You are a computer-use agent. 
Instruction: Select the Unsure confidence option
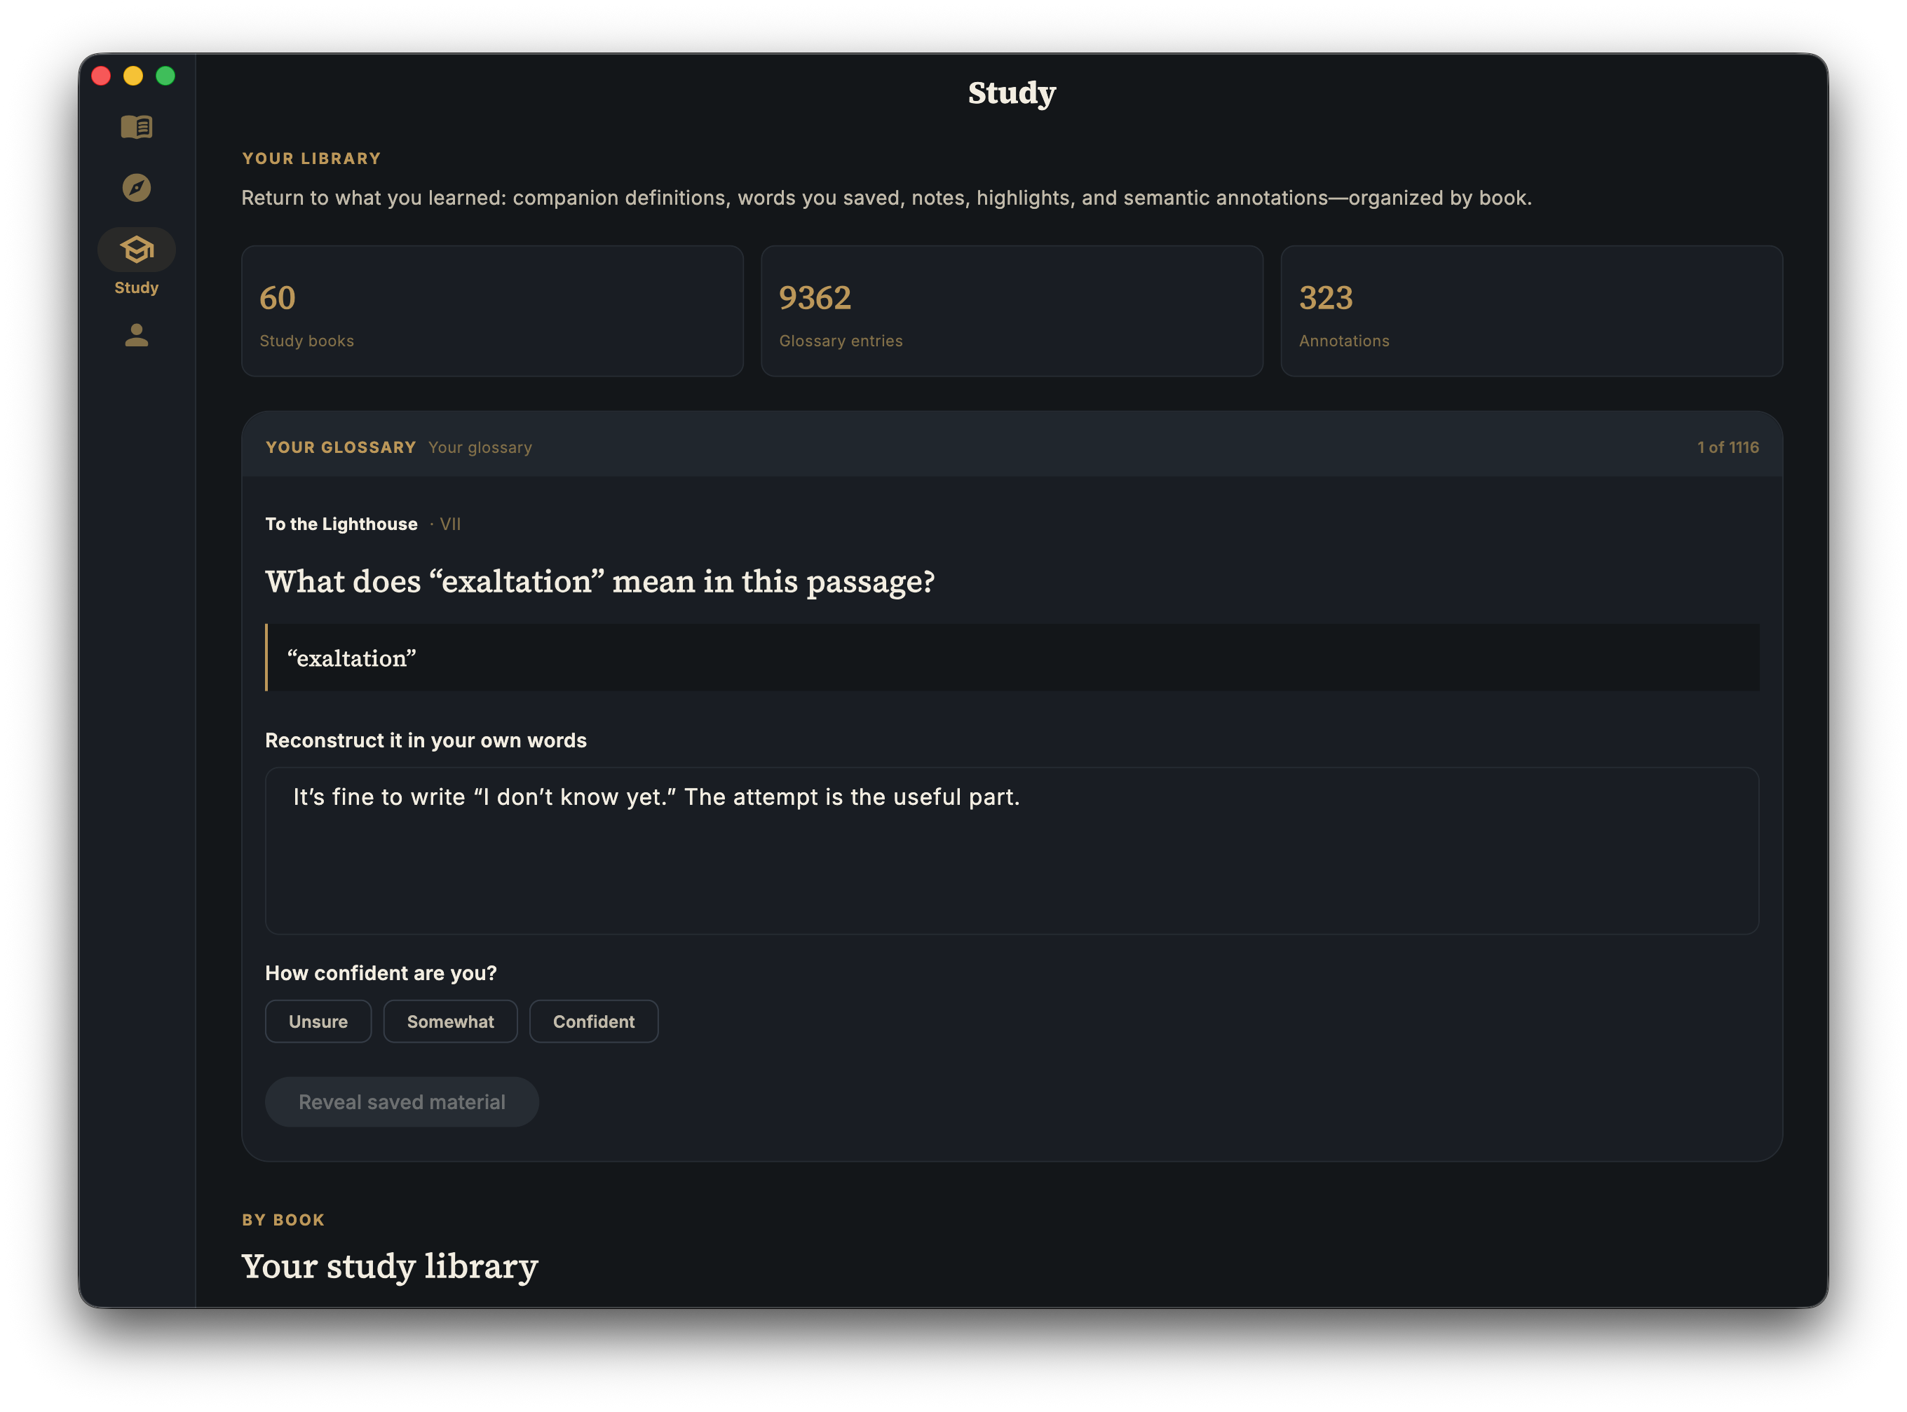tap(318, 1021)
